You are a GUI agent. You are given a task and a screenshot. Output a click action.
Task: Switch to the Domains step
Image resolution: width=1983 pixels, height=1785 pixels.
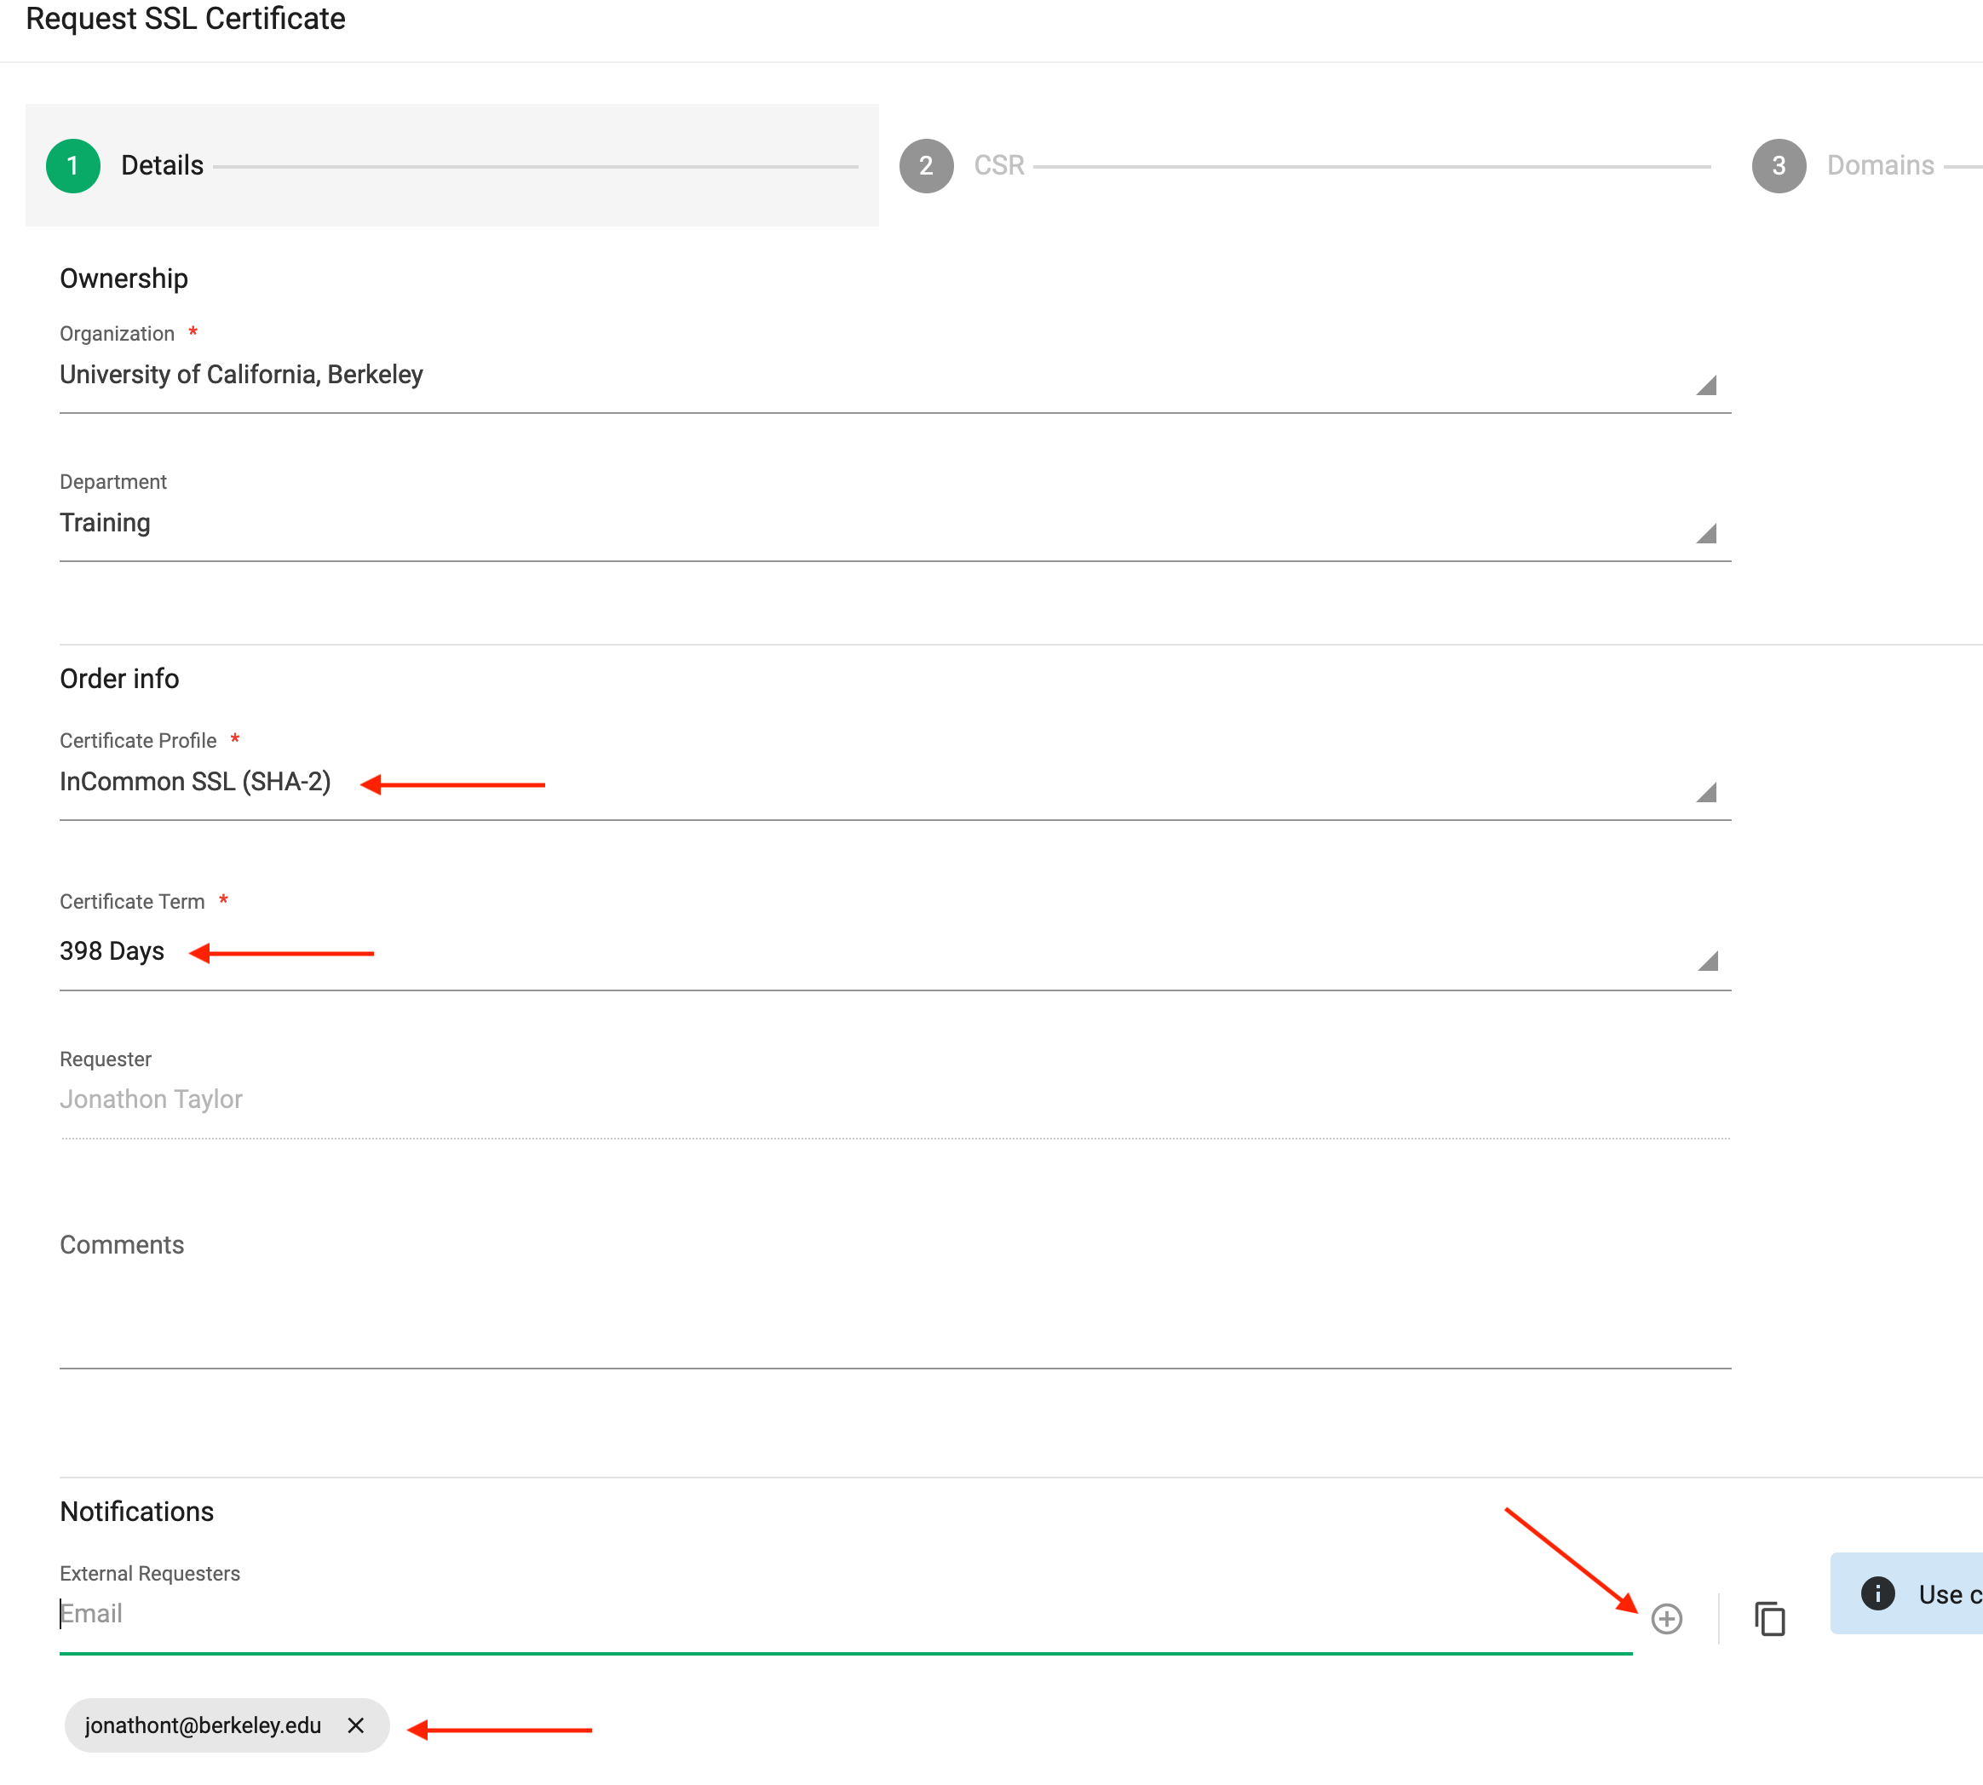[1879, 164]
